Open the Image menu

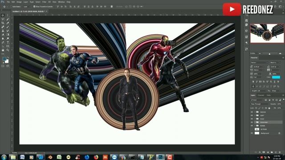pyautogui.click(x=19, y=2)
